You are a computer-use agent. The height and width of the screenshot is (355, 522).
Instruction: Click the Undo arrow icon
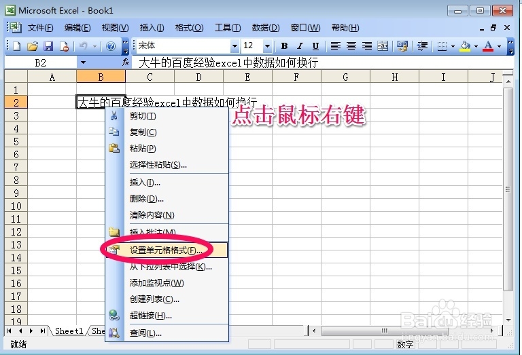click(x=84, y=46)
